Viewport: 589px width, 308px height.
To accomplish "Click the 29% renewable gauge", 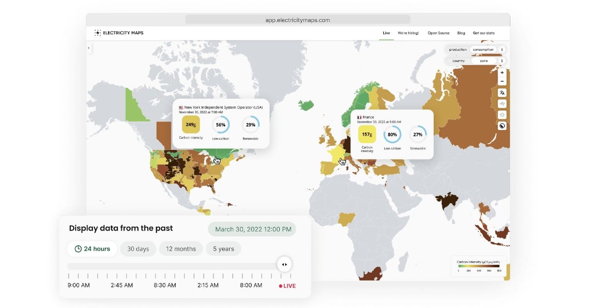I will [x=250, y=125].
